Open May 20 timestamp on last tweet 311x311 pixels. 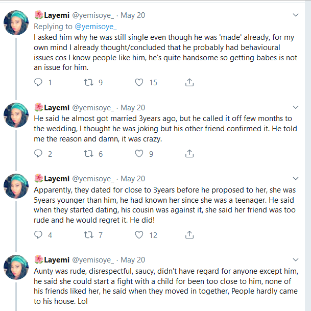[x=133, y=260]
